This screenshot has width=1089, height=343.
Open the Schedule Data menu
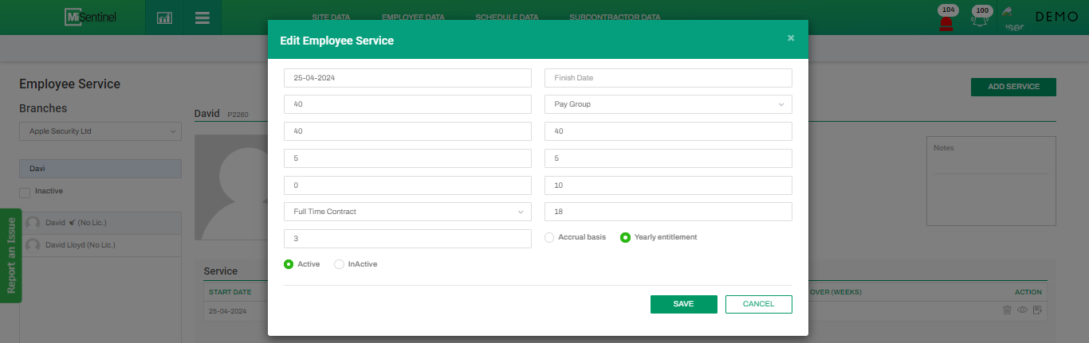coord(506,17)
